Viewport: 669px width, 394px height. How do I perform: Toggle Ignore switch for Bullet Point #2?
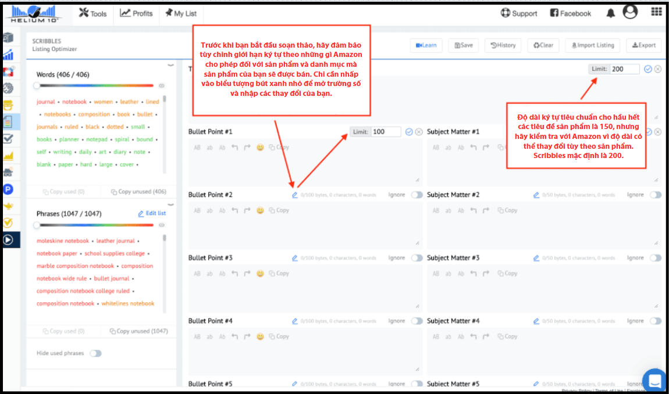pyautogui.click(x=417, y=195)
